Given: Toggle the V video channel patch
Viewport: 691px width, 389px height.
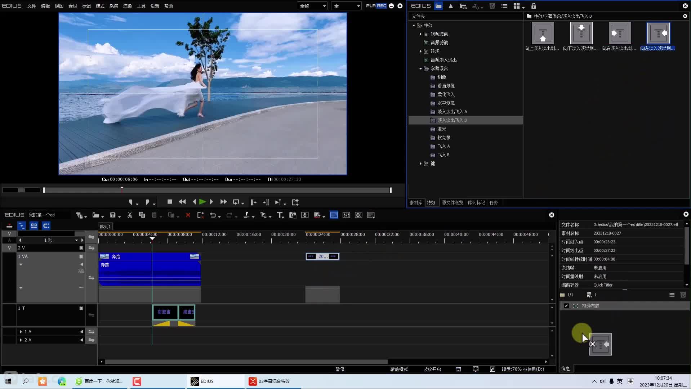Looking at the screenshot, I should (x=9, y=233).
